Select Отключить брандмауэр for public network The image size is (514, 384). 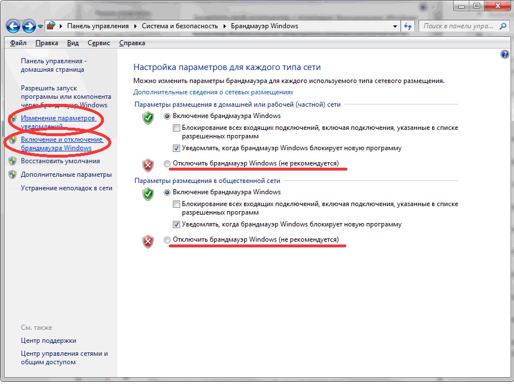pyautogui.click(x=167, y=240)
